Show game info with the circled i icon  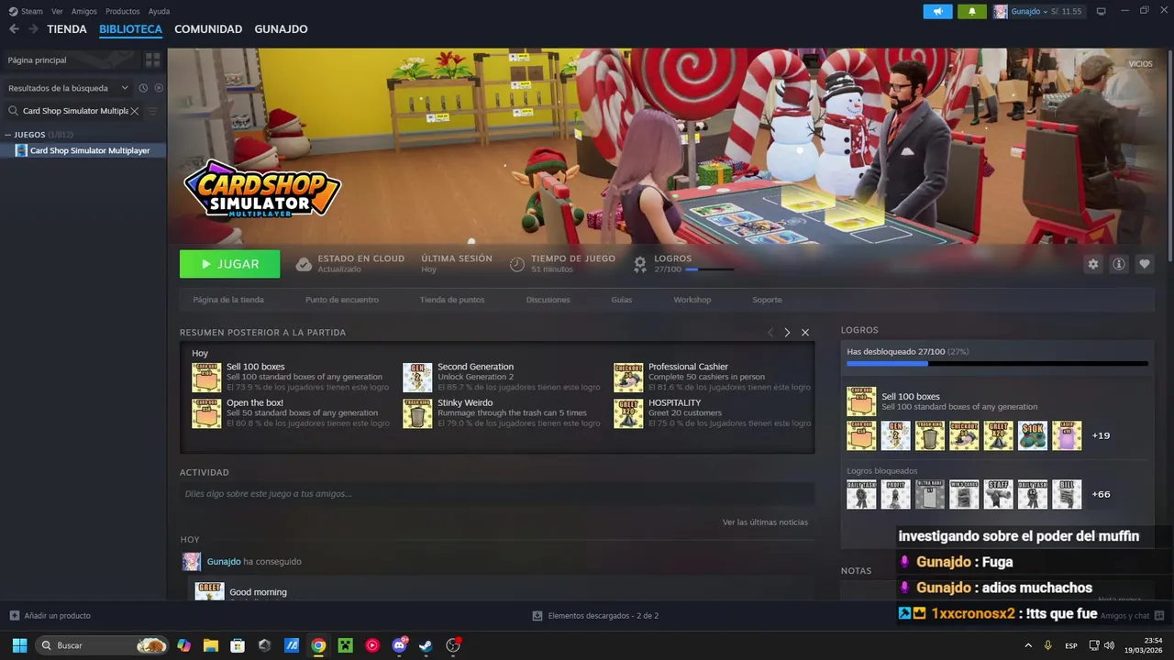[1118, 264]
